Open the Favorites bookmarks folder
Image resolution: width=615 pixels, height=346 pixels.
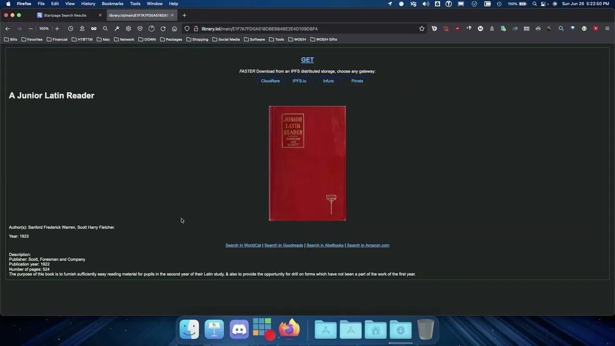(x=32, y=39)
